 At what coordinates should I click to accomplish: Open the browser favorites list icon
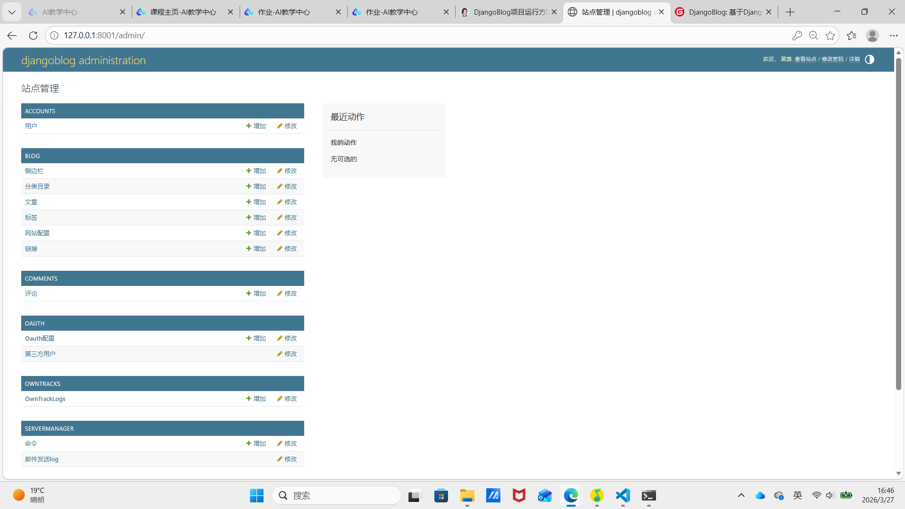[851, 35]
